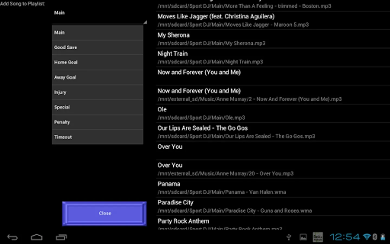Tap the battery status icon
The height and width of the screenshot is (244, 390).
click(x=383, y=237)
